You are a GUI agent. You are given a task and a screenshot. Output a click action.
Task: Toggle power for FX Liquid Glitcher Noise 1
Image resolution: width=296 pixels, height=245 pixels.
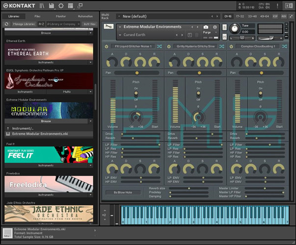click(107, 46)
